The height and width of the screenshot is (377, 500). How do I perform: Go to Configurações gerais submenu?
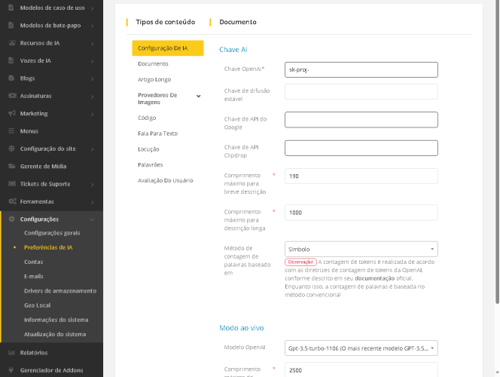tap(52, 233)
